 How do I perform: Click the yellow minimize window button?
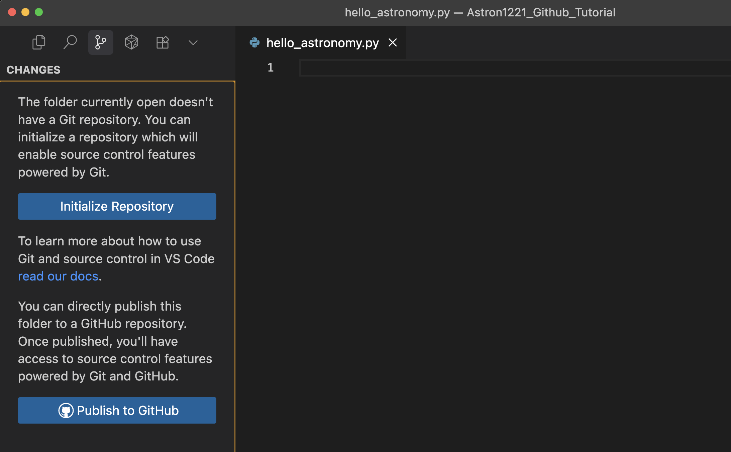pyautogui.click(x=25, y=12)
